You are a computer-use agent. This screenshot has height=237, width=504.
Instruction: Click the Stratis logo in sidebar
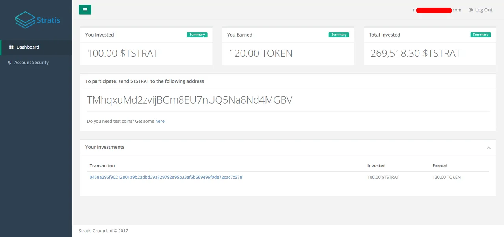38,20
